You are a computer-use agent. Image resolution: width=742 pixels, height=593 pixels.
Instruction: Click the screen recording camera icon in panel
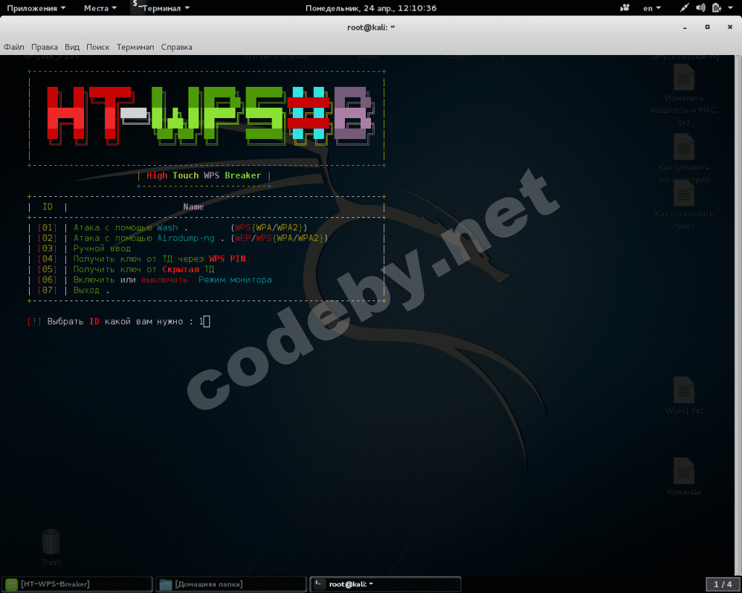coord(625,7)
